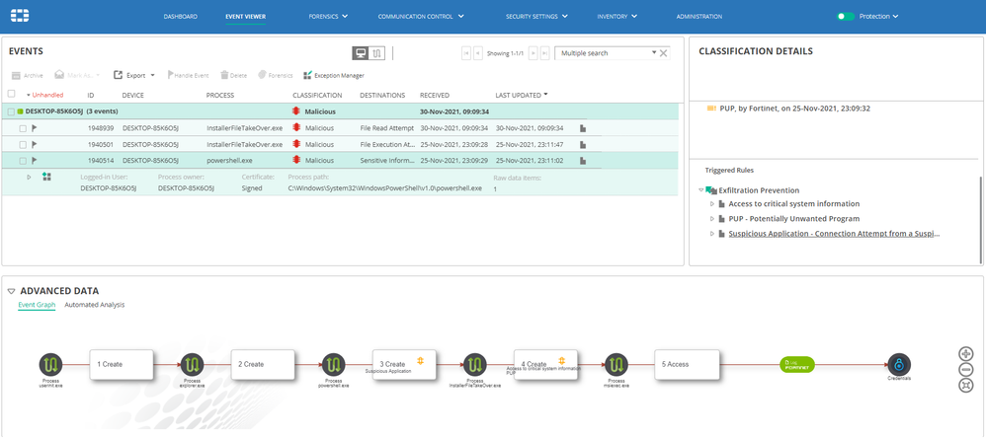The height and width of the screenshot is (439, 986).
Task: Open the Export dropdown
Action: coord(134,75)
